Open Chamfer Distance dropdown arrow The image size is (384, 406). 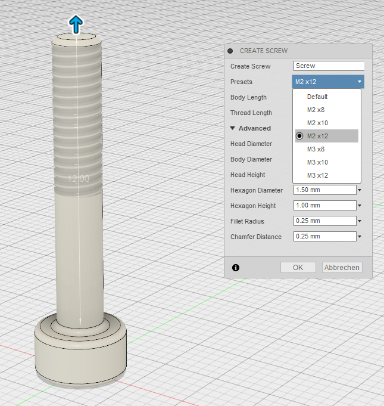click(x=360, y=237)
